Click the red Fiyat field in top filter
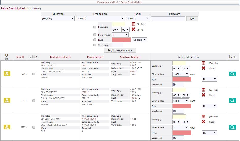The height and width of the screenshot is (141, 240). [121, 40]
